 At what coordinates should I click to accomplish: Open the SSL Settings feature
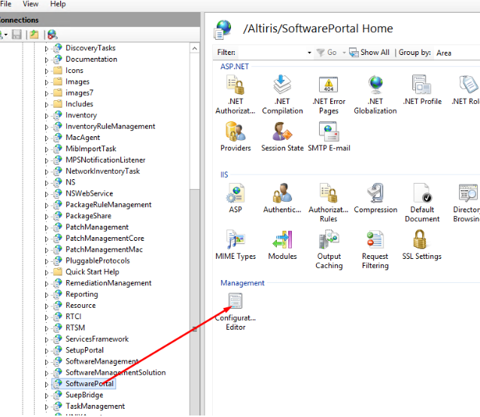click(421, 241)
